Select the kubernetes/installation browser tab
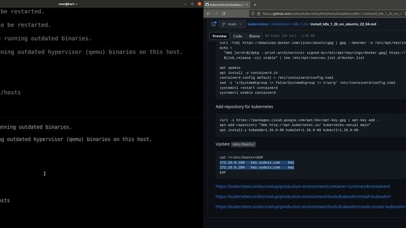This screenshot has width=406, height=228. pos(227,4)
